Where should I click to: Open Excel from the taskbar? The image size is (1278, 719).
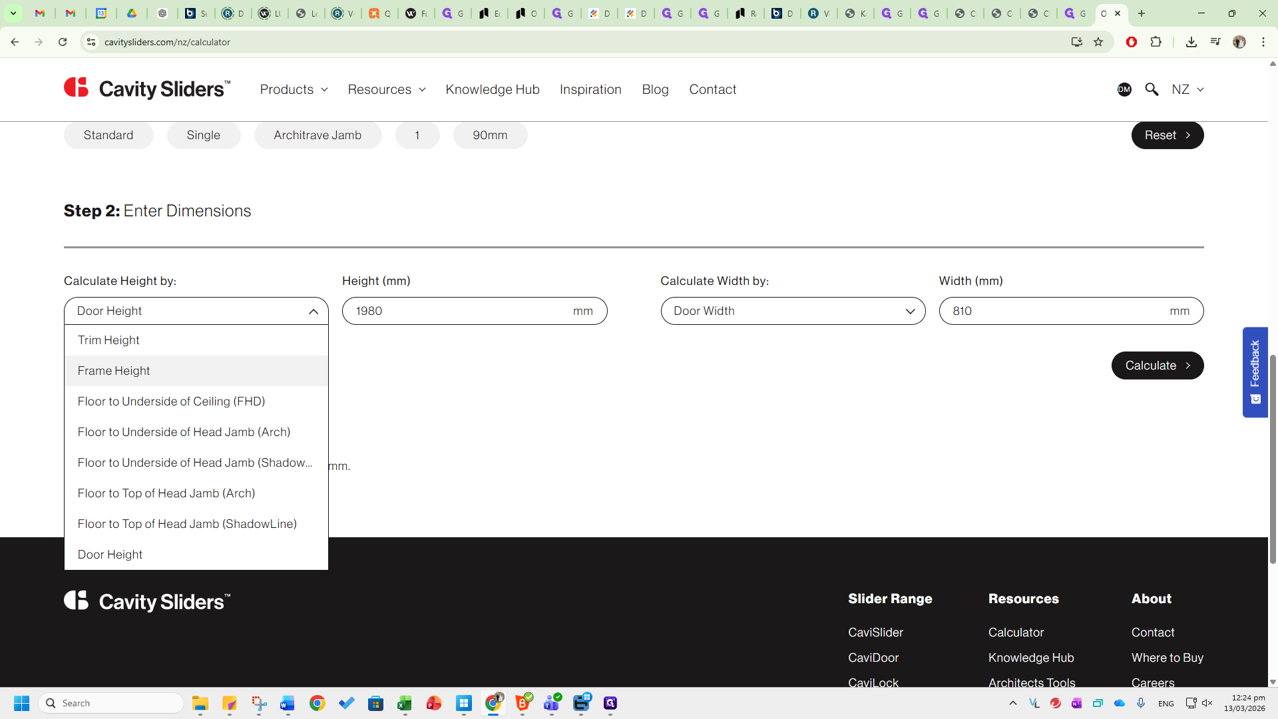point(405,703)
